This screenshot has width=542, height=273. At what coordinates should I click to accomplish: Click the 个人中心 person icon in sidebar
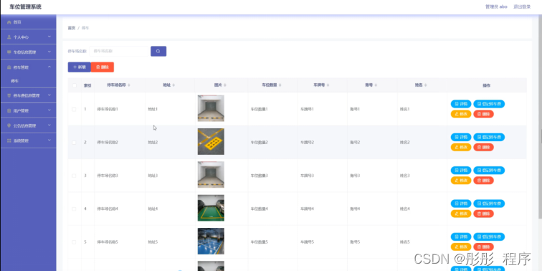[x=9, y=37]
